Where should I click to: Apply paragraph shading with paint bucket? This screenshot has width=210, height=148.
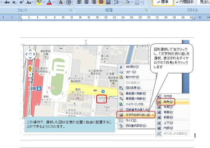point(127,2)
